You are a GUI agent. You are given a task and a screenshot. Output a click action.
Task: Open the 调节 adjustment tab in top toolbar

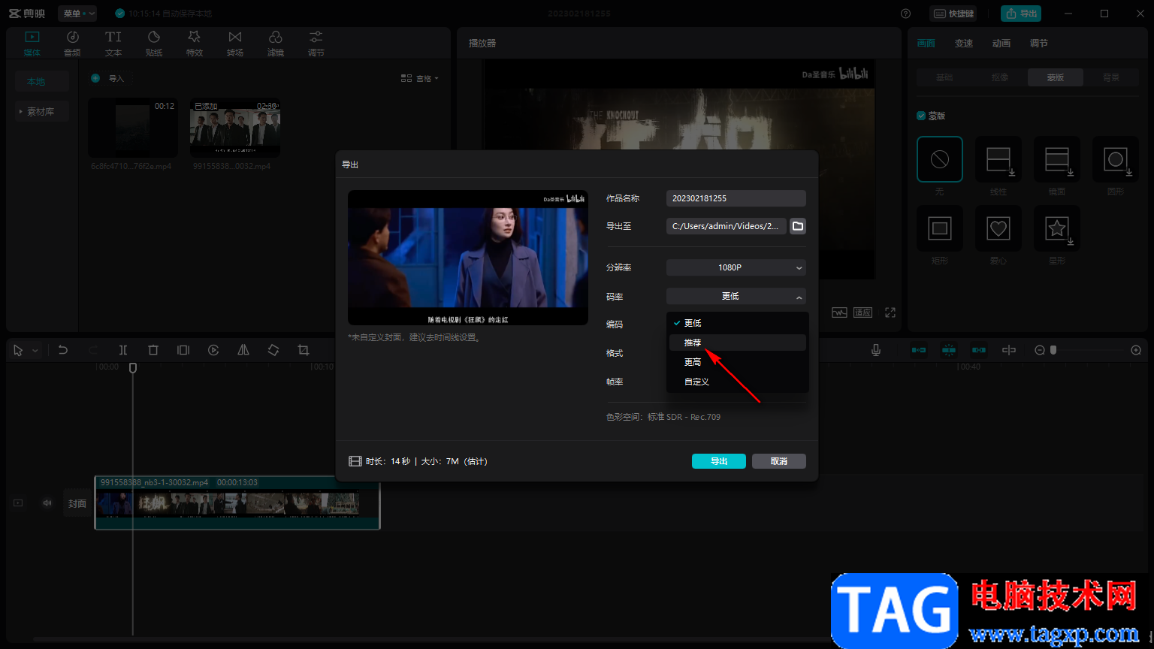coord(316,44)
